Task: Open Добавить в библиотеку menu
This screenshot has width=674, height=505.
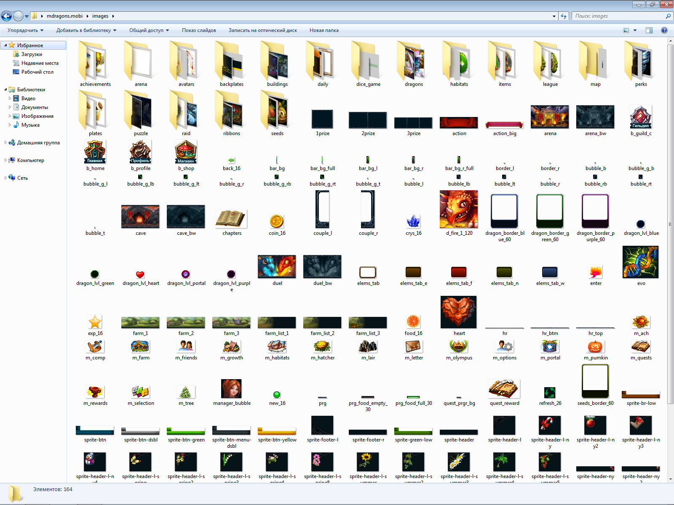Action: pyautogui.click(x=86, y=30)
